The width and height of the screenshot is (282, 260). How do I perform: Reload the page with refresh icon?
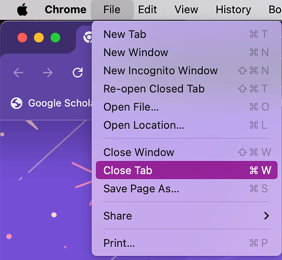(x=78, y=73)
